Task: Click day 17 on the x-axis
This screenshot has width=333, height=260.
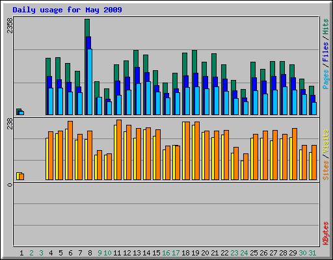Action: click(176, 253)
